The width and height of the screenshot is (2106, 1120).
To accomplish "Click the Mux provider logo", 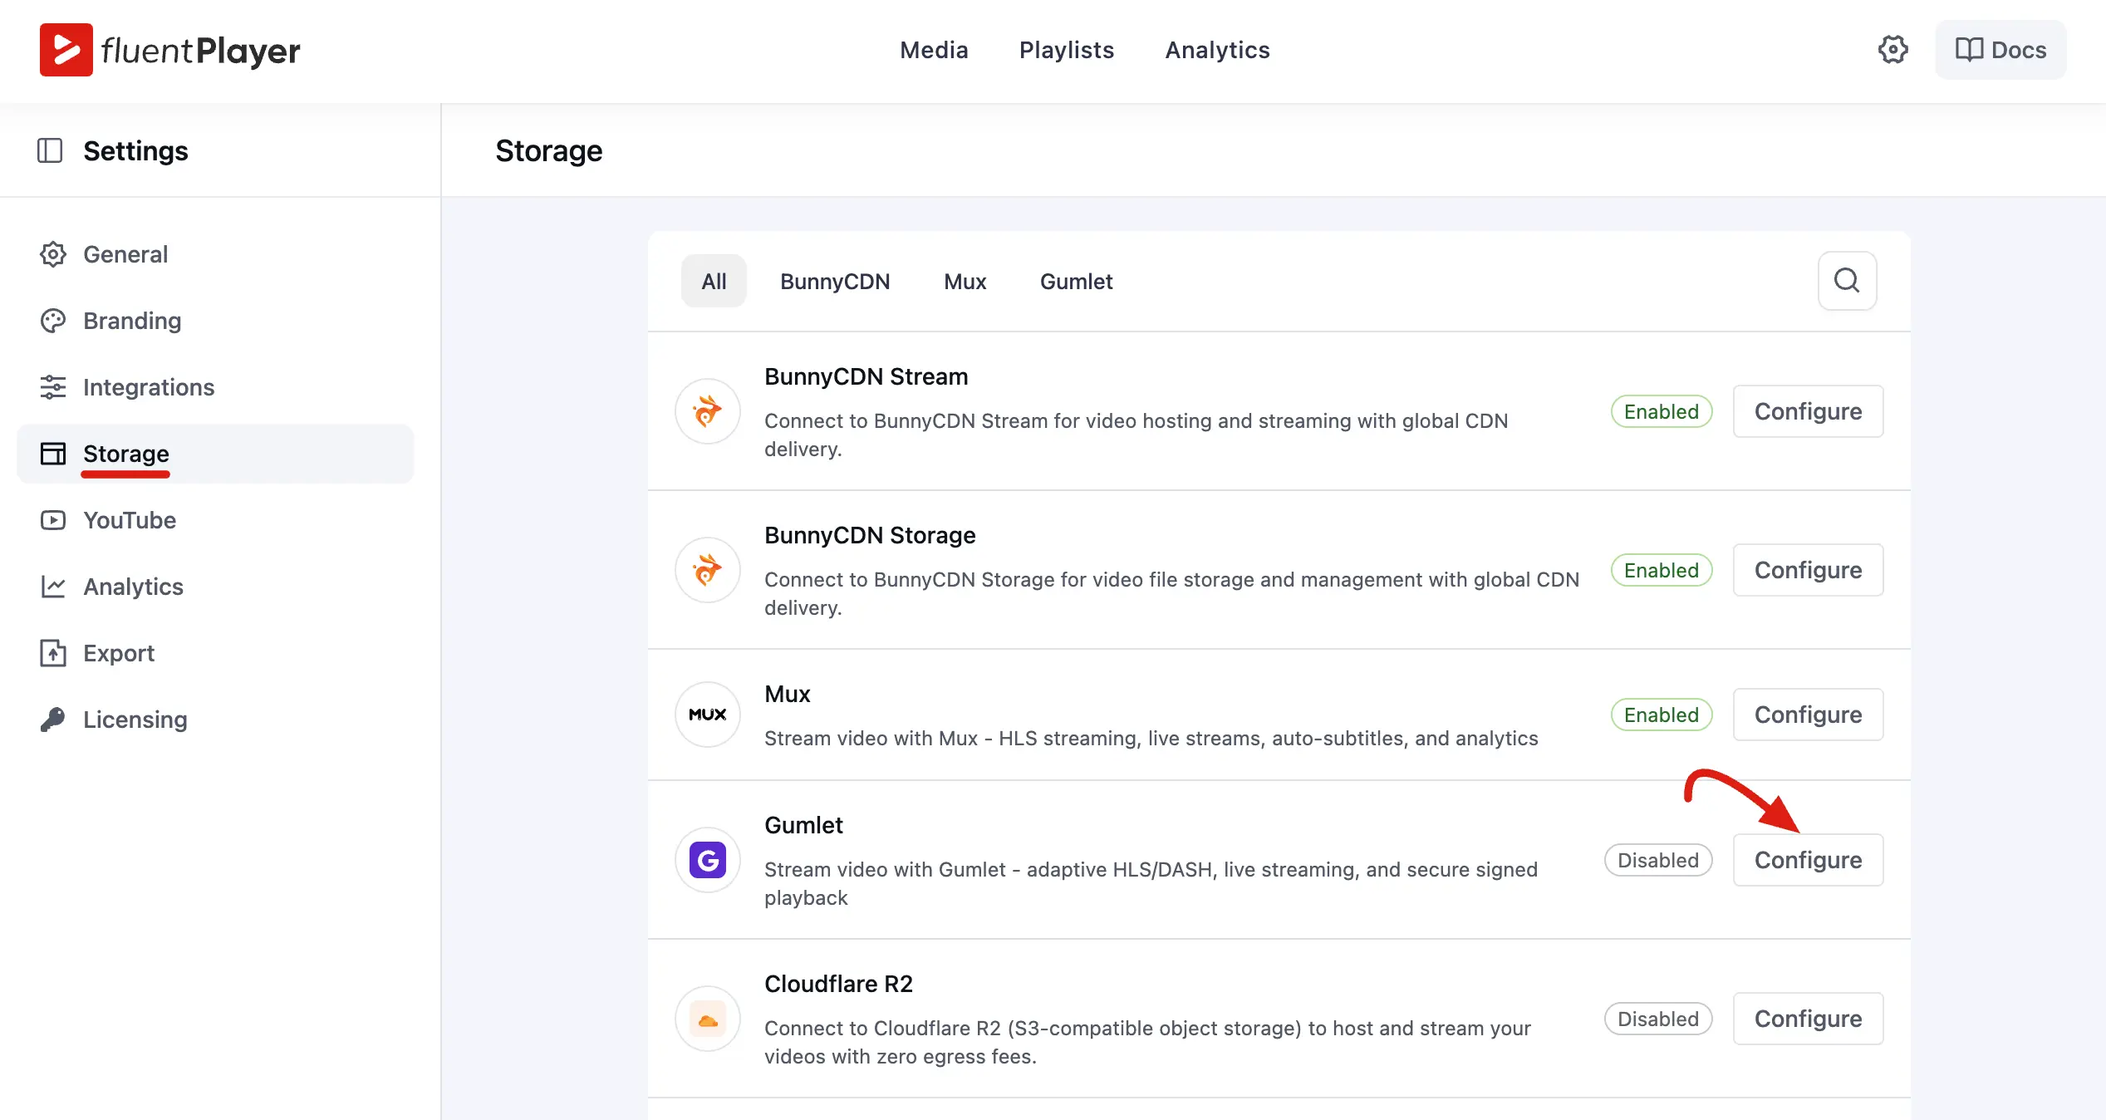I will click(x=708, y=715).
